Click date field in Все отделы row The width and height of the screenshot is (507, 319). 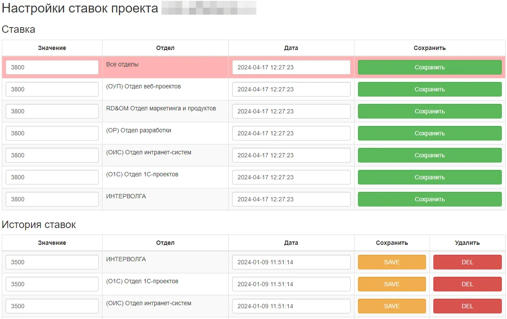(291, 67)
